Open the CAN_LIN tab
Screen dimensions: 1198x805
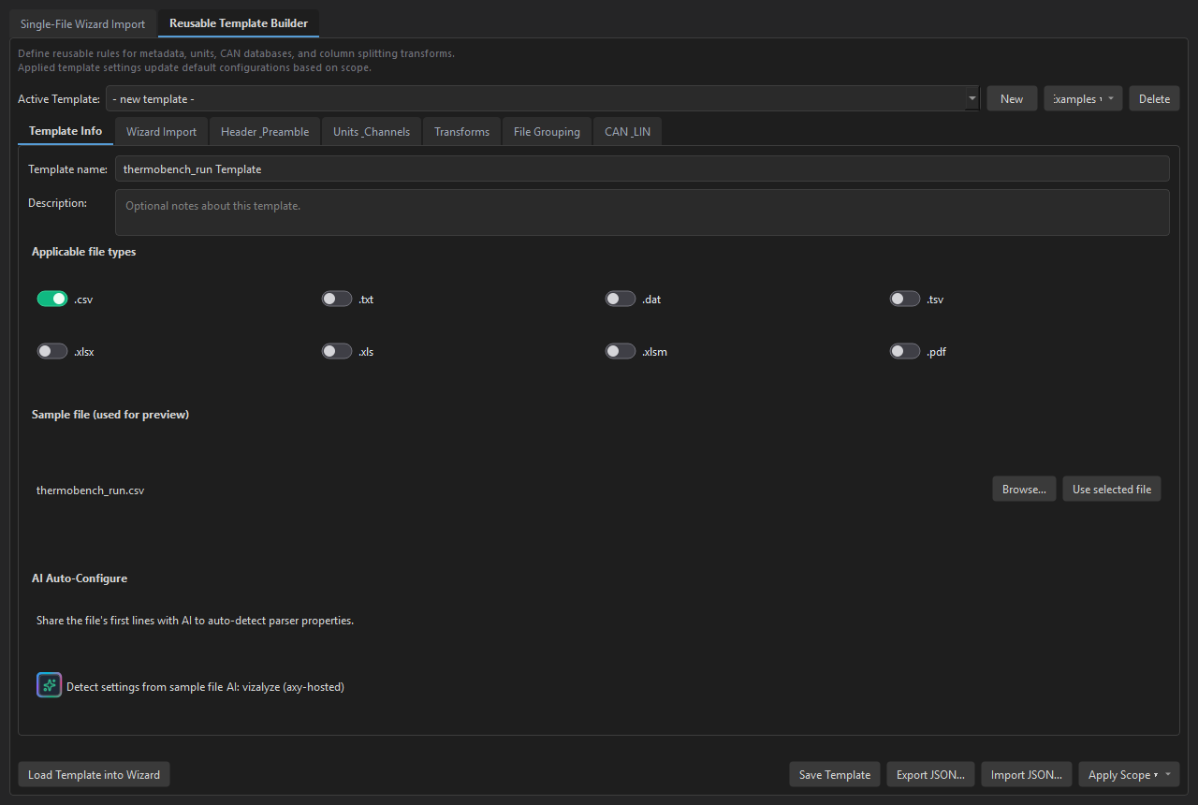(x=627, y=132)
